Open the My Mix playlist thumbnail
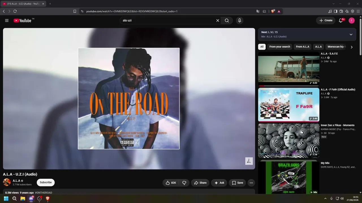Screen dimensions: 362x203 [289, 177]
